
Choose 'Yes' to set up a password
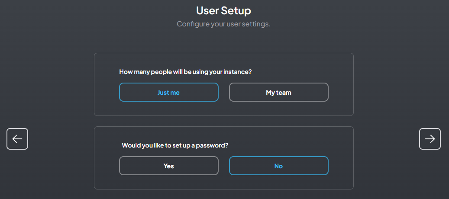click(x=168, y=166)
